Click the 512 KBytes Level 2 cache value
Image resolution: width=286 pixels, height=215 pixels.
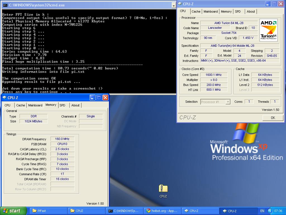tap(265, 85)
